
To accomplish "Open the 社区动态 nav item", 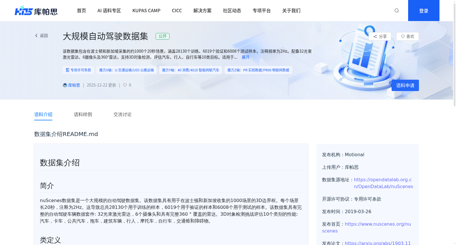I will click(232, 11).
